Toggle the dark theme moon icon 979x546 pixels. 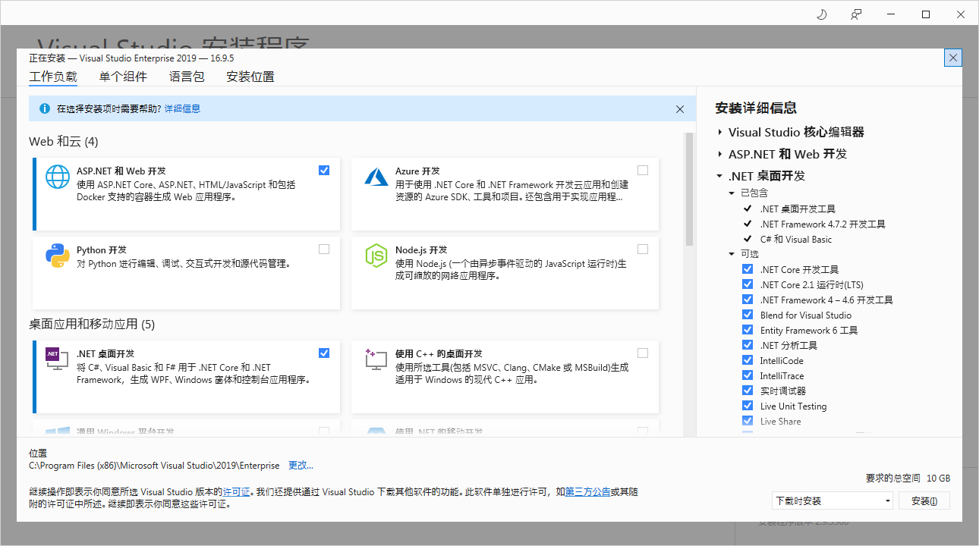(821, 14)
